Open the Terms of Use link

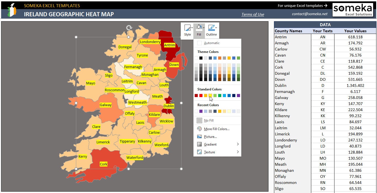(x=252, y=14)
